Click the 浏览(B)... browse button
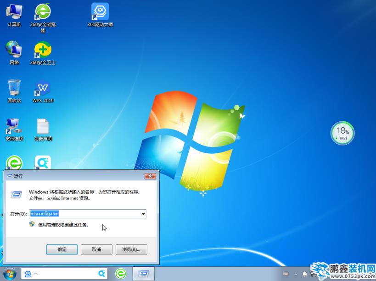 pyautogui.click(x=131, y=249)
